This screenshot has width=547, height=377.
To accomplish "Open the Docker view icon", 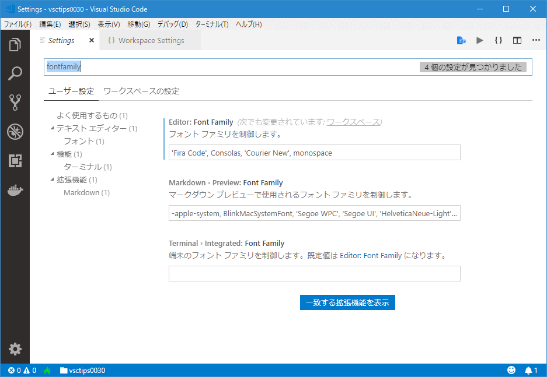I will click(15, 190).
